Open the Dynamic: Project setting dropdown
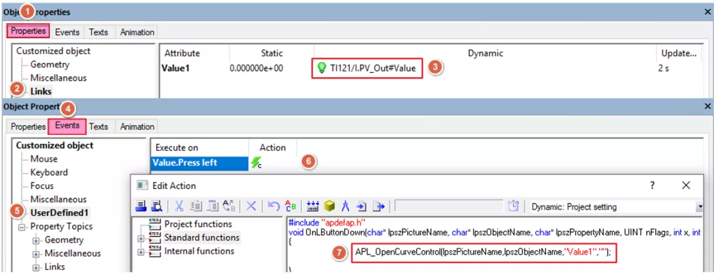This screenshot has height=275, width=714. coord(699,207)
